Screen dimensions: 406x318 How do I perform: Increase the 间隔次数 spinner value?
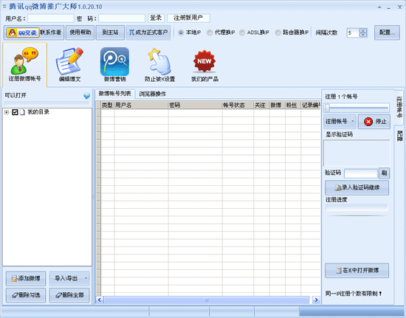pyautogui.click(x=363, y=30)
